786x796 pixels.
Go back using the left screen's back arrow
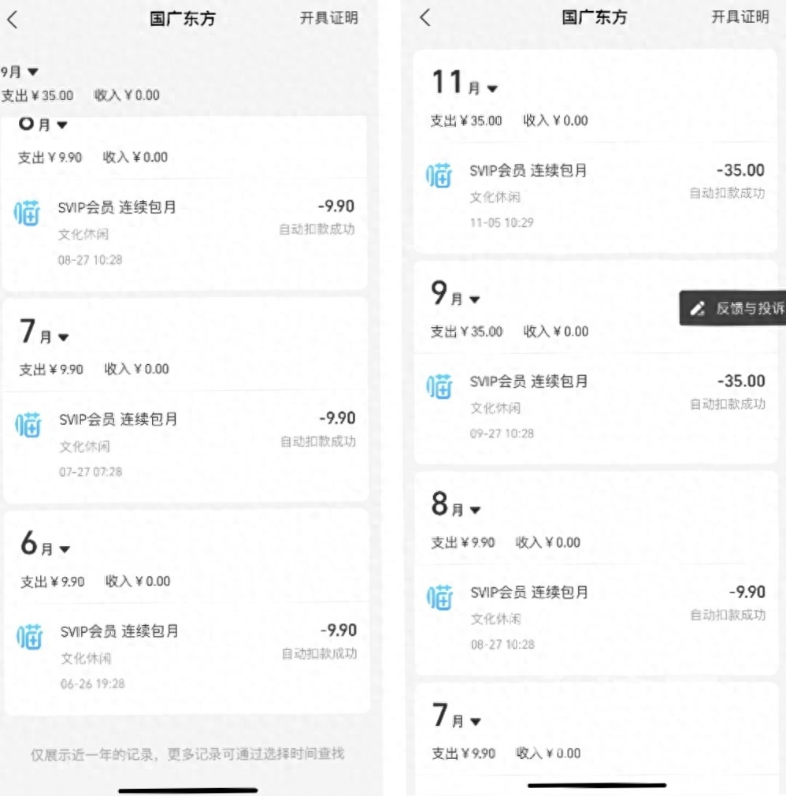point(12,20)
